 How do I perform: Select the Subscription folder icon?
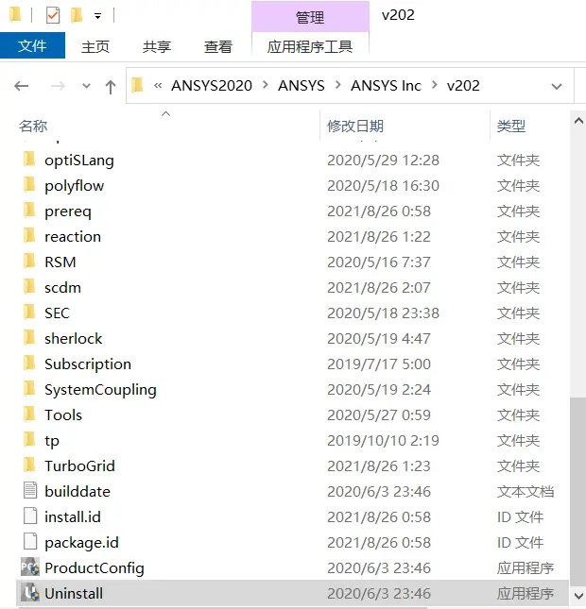(29, 364)
